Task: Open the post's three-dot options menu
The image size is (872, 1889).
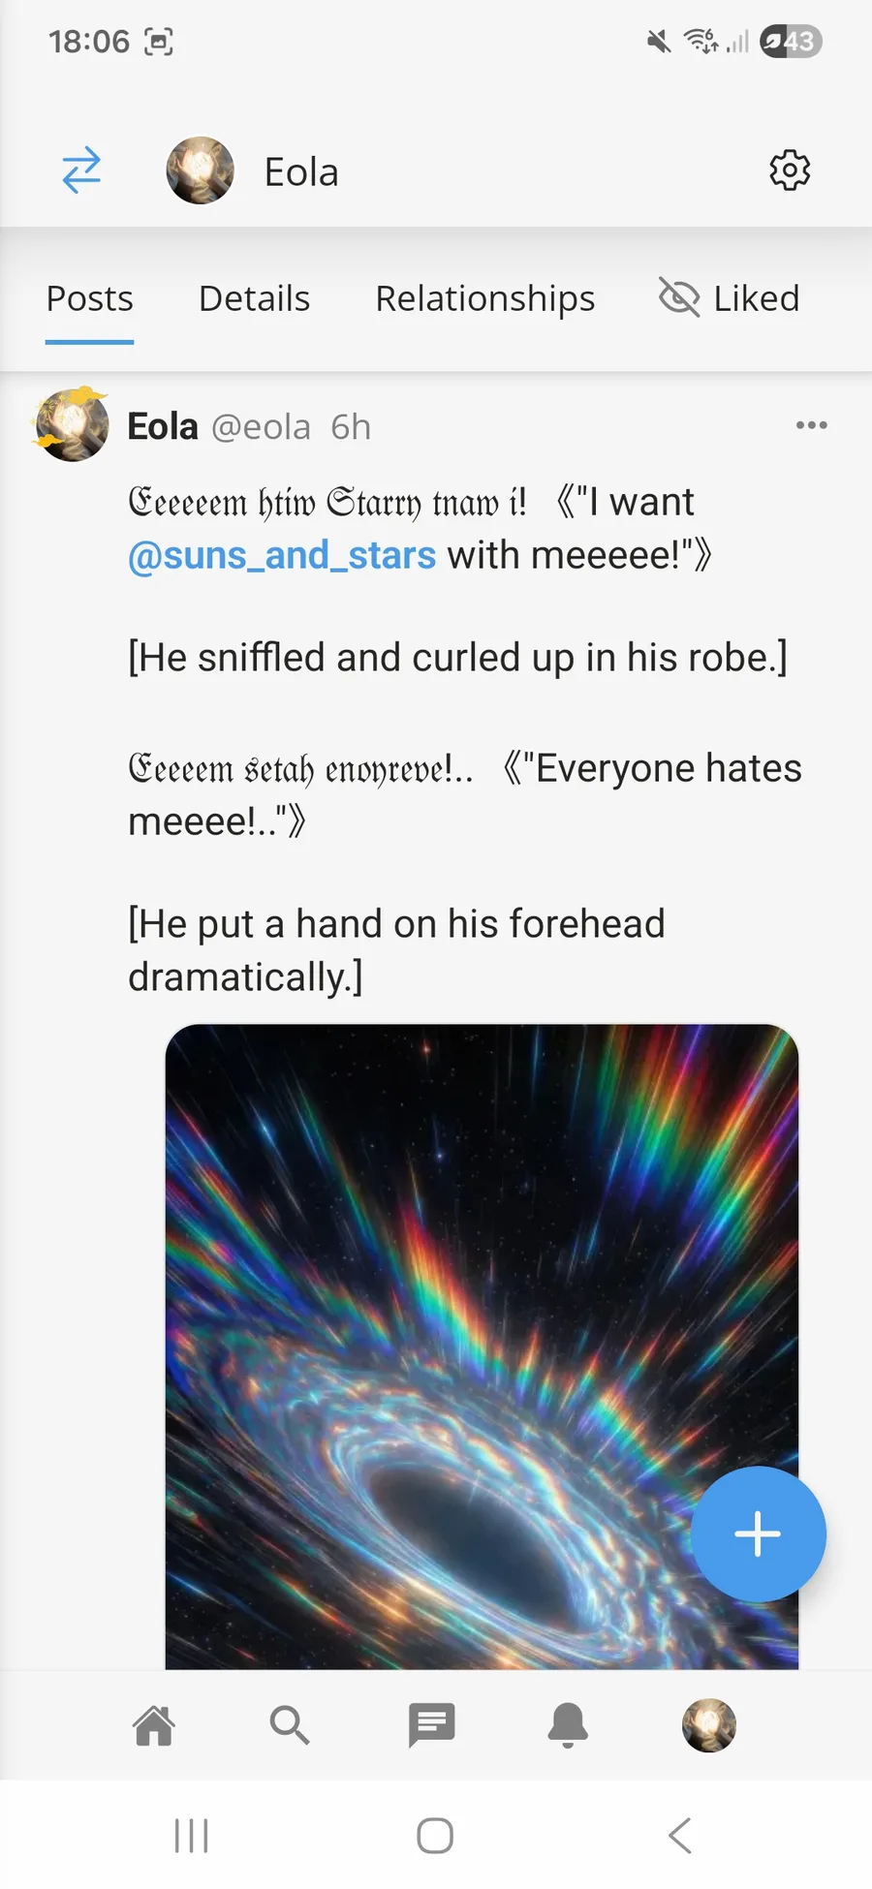Action: point(811,425)
